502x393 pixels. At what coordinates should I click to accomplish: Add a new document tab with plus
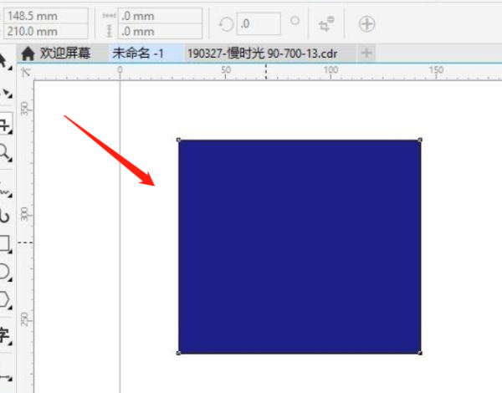point(366,53)
